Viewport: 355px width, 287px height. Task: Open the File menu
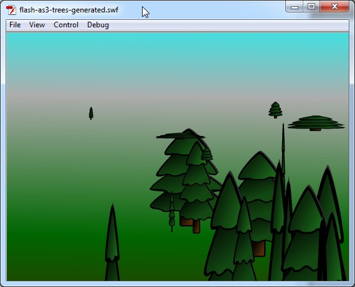click(x=15, y=25)
